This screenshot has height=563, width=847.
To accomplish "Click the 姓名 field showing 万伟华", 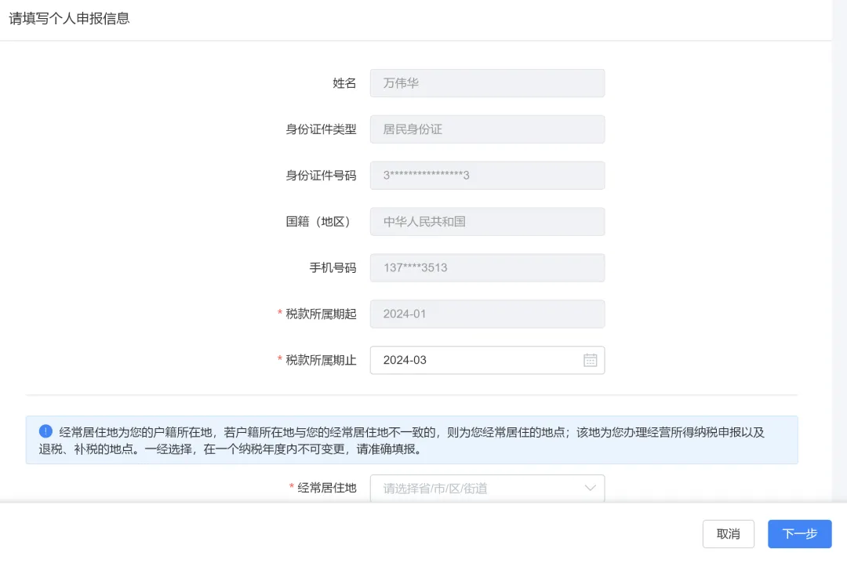I will tap(487, 83).
